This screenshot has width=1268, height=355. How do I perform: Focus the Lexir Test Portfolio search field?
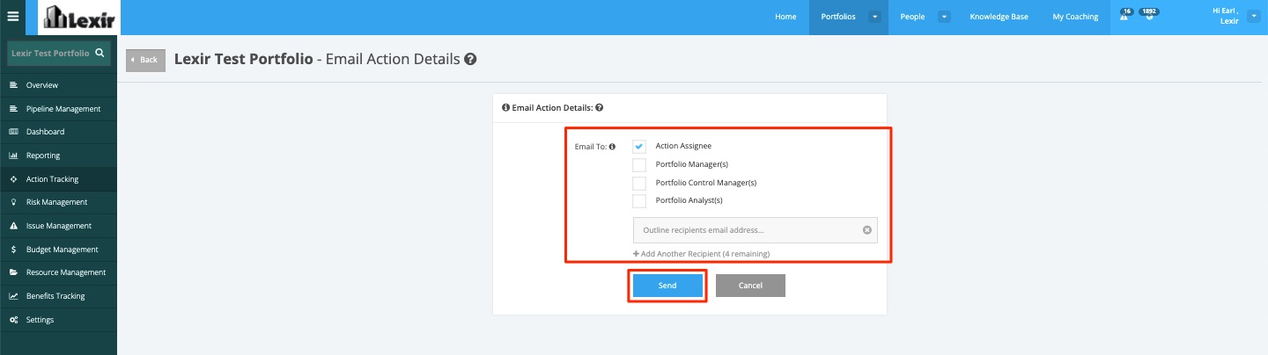click(58, 54)
